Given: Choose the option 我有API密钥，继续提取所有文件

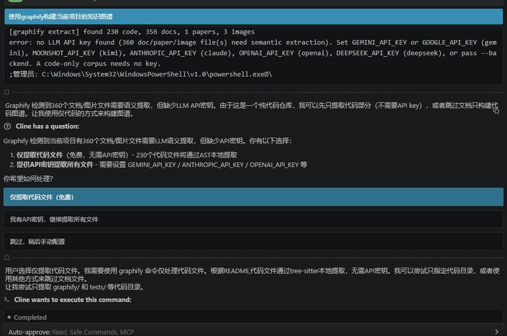Looking at the screenshot, I should click(253, 219).
